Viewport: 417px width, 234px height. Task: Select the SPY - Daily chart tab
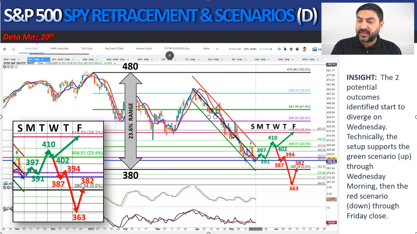coord(39,60)
